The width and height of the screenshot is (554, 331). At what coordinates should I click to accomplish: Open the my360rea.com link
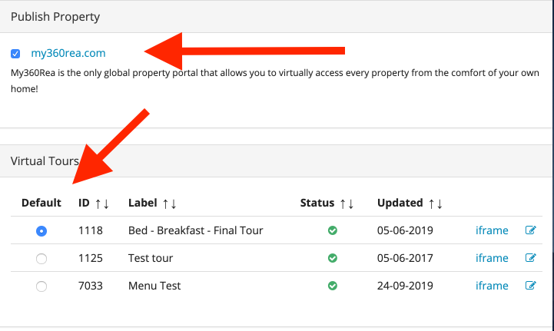click(68, 53)
